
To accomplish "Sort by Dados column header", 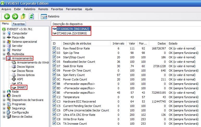I will coord(158,43).
